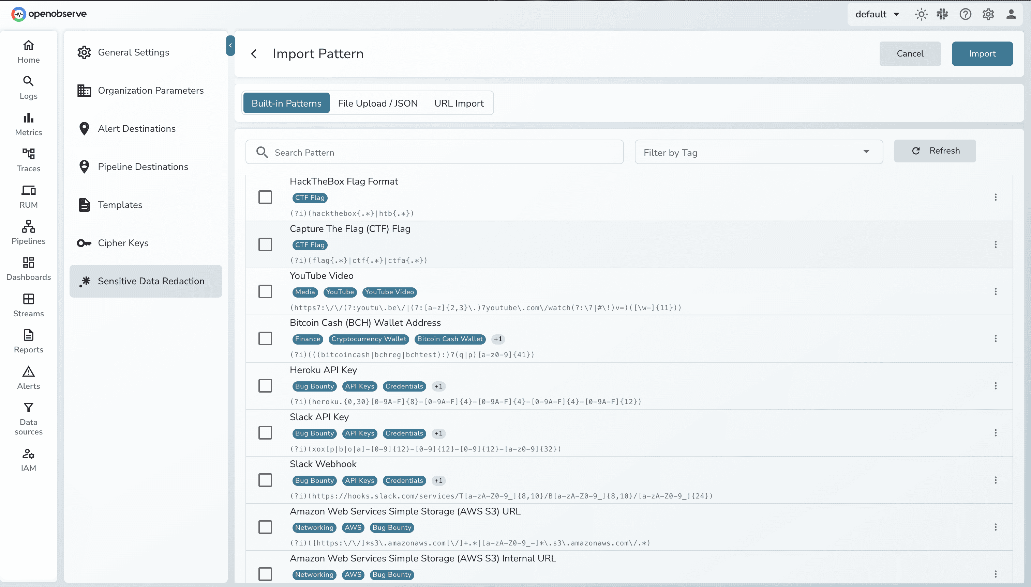The height and width of the screenshot is (587, 1031).
Task: Switch to the File Upload / JSON tab
Action: tap(377, 103)
